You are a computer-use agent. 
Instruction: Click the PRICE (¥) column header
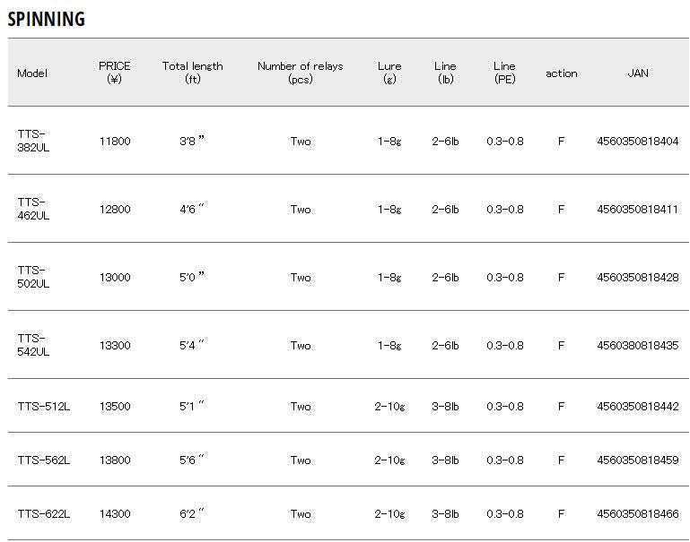[114, 73]
